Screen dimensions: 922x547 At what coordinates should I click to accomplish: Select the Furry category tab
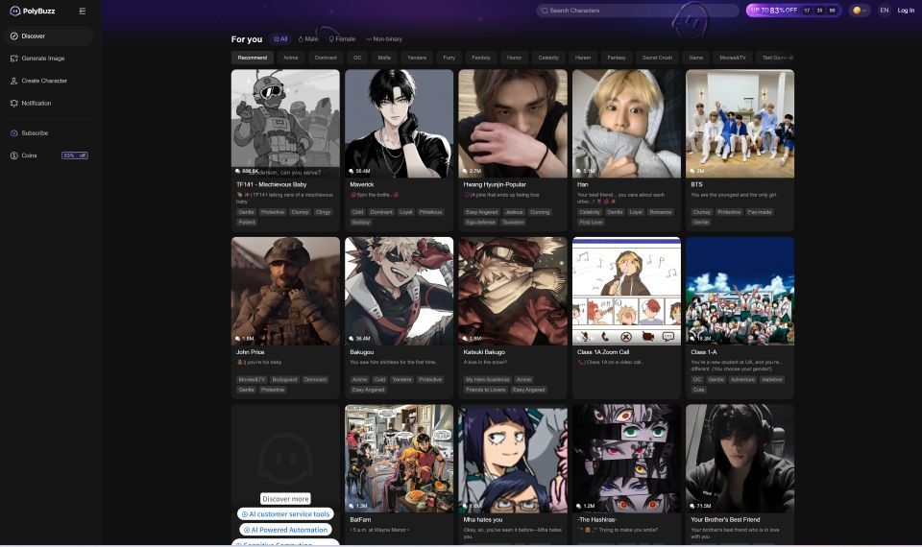[449, 58]
